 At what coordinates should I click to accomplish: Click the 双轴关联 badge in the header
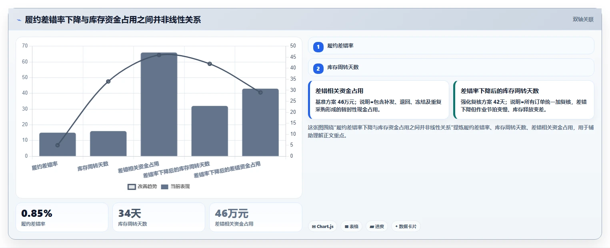click(x=583, y=19)
